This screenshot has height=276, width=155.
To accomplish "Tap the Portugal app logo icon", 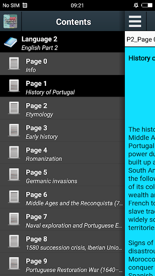I will (x=10, y=22).
